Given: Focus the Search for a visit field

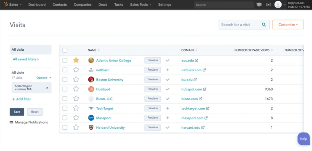Looking at the screenshot, I should click(x=244, y=25).
